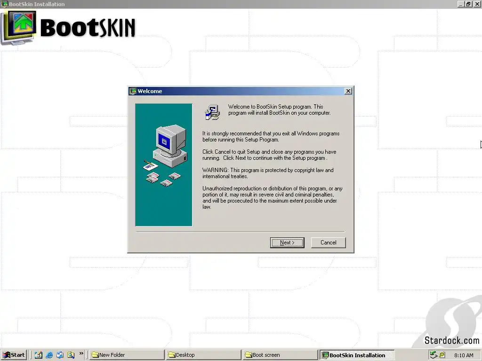Open the Outlook Express quick launch icon
The height and width of the screenshot is (361, 482).
pos(60,355)
